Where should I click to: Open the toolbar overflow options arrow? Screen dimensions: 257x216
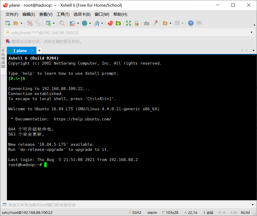coord(254,25)
